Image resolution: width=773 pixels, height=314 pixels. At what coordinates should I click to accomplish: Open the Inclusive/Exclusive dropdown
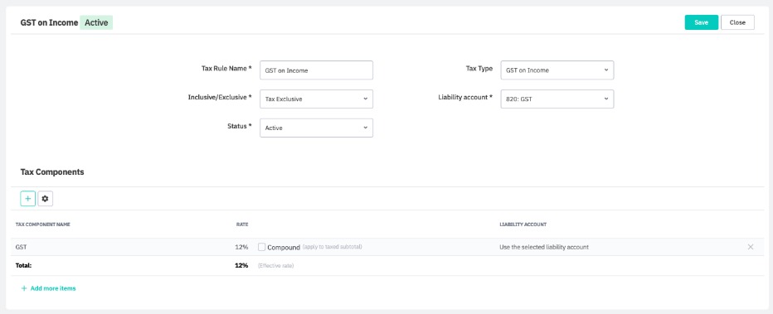[316, 99]
